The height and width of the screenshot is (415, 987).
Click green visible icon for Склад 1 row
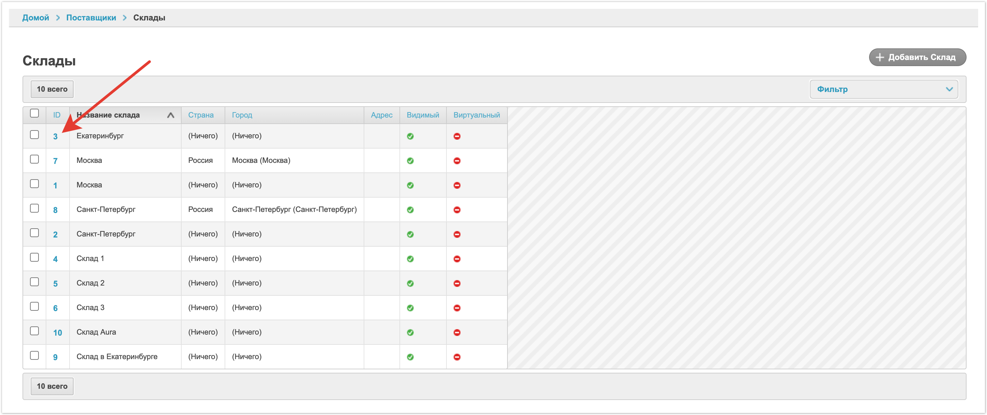(410, 259)
